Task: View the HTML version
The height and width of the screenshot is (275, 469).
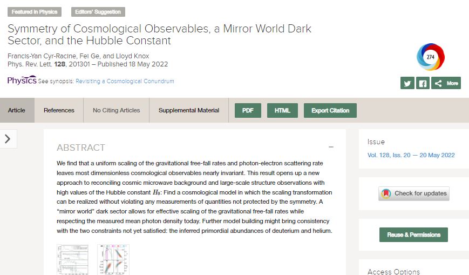Action: (x=282, y=110)
